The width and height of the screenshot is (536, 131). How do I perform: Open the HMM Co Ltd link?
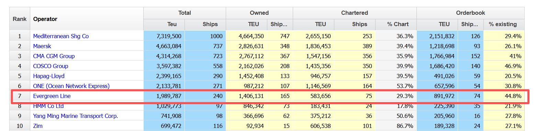tap(48, 106)
